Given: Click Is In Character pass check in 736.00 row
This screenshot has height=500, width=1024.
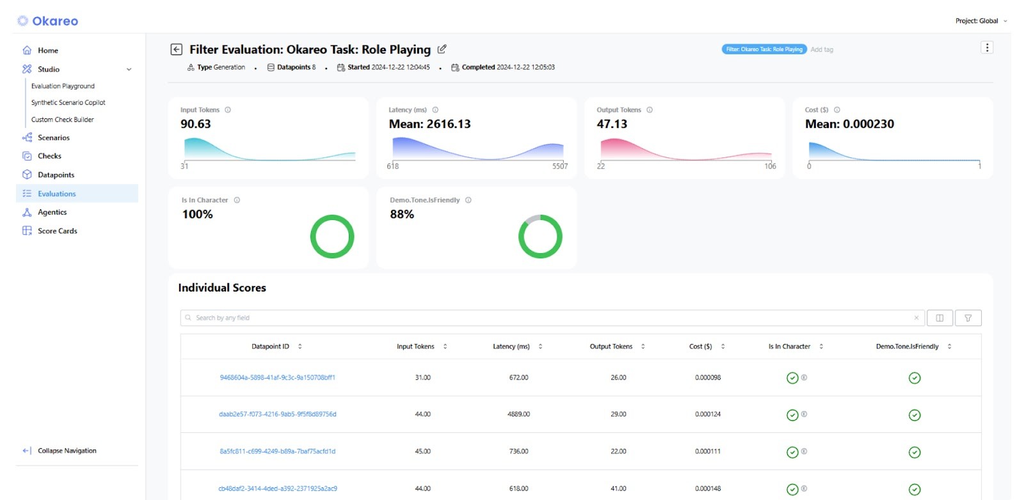Looking at the screenshot, I should click(x=792, y=453).
